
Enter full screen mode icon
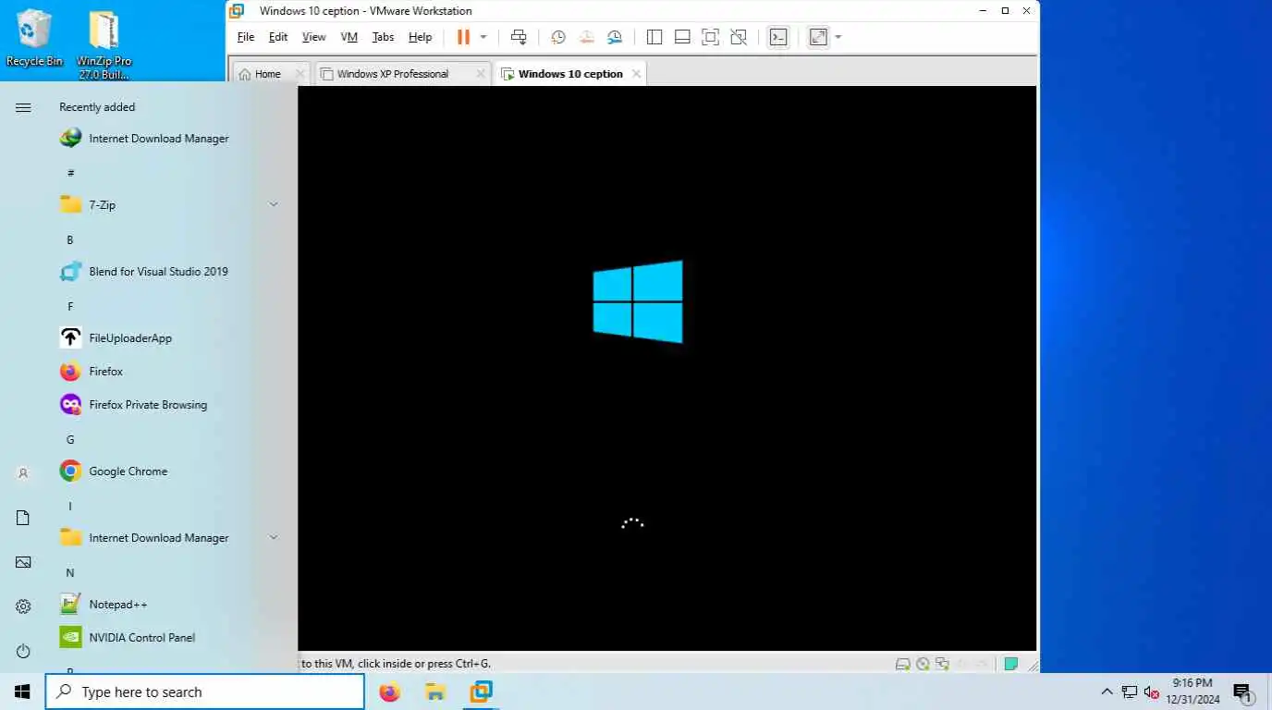point(710,37)
